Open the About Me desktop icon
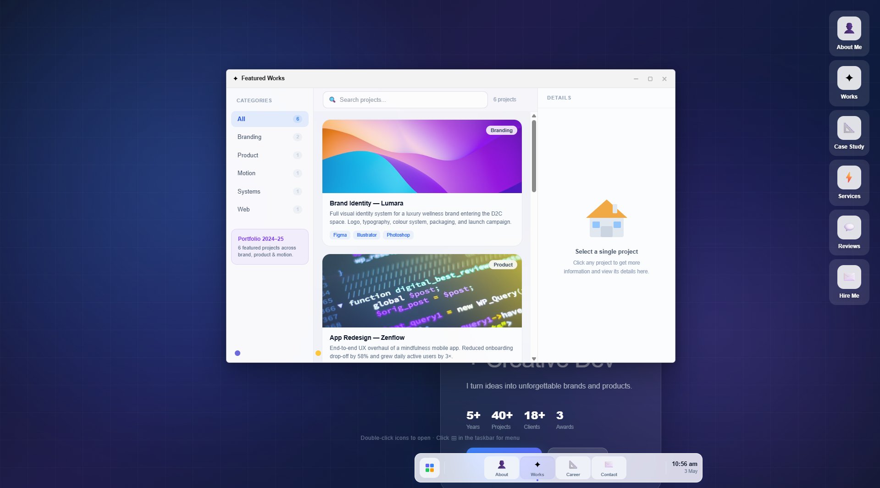The image size is (880, 488). (849, 33)
